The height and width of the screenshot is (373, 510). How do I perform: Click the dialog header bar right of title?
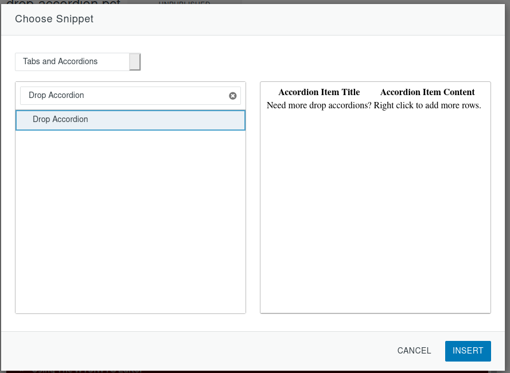click(298, 19)
